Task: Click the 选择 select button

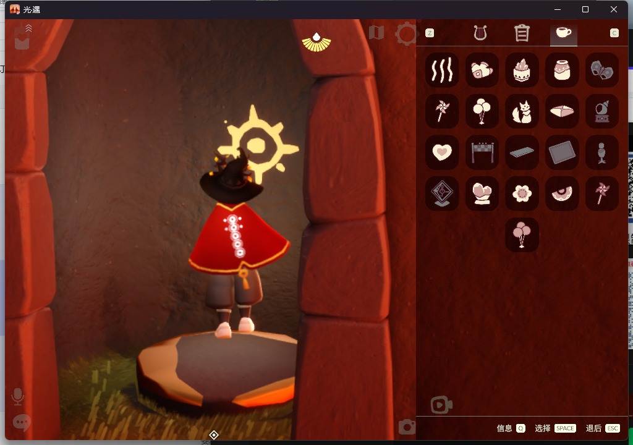Action: [555, 428]
